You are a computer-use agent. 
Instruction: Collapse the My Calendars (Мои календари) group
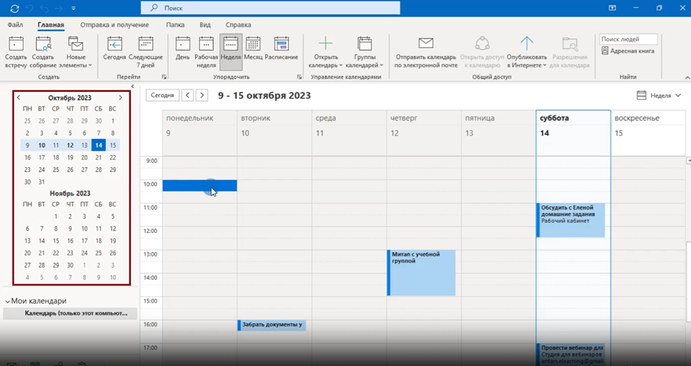7,301
